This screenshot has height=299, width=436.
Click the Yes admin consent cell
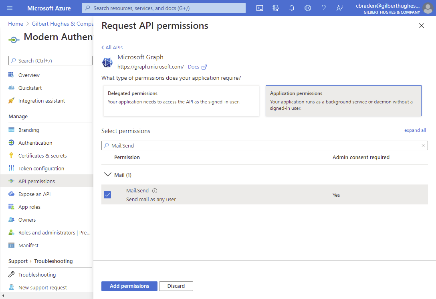336,195
